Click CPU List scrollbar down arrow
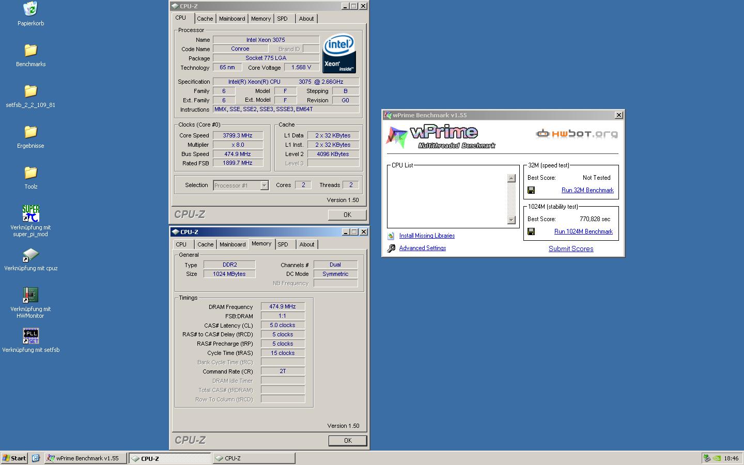This screenshot has width=744, height=465. coord(512,220)
